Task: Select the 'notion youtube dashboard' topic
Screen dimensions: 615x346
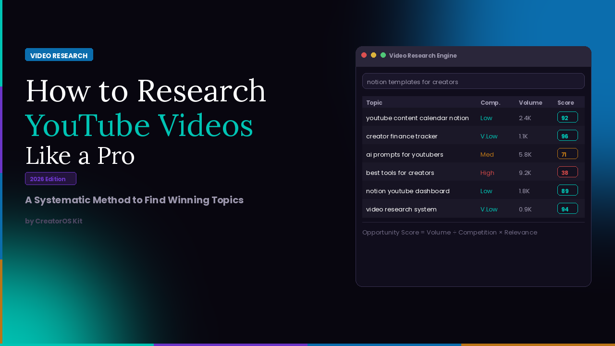Action: pos(408,191)
